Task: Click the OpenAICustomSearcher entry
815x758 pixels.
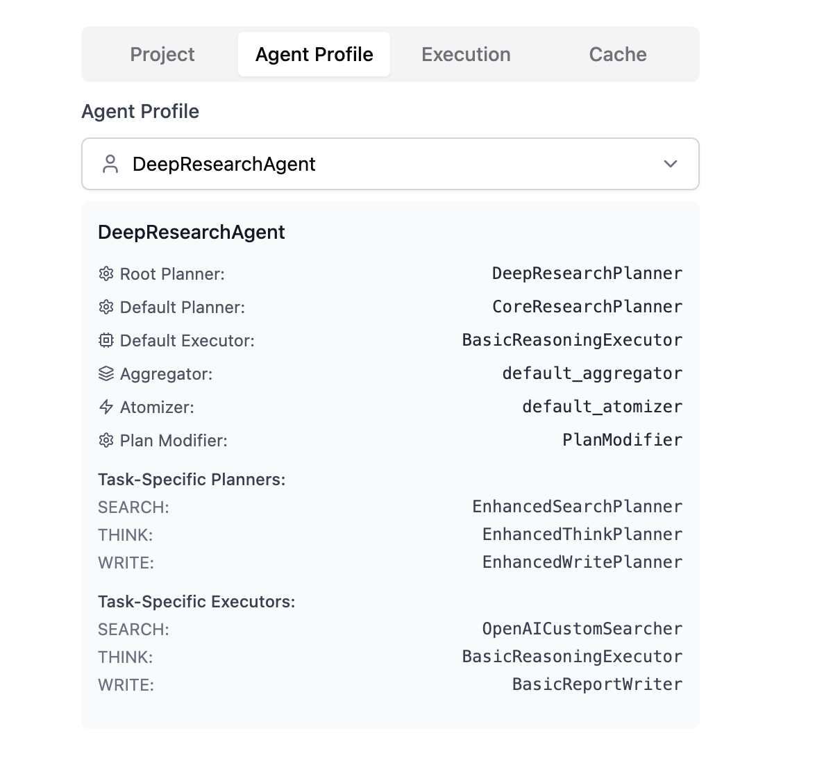Action: click(582, 629)
